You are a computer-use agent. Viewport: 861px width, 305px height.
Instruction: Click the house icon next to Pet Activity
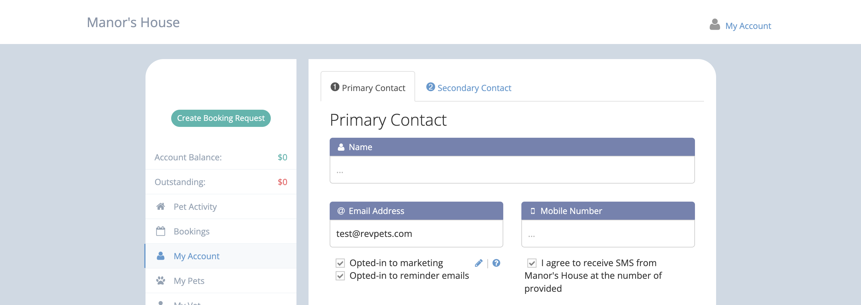click(161, 206)
